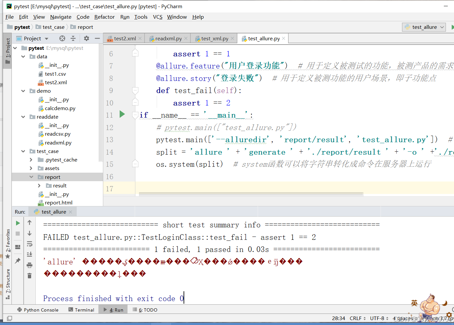Expand the result folder
The image size is (454, 325).
pyautogui.click(x=40, y=186)
